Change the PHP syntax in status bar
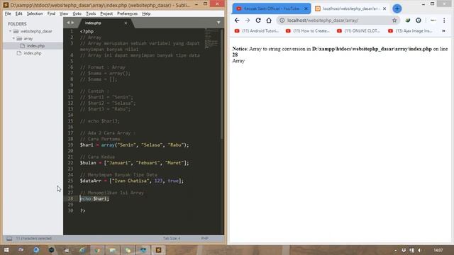 tap(204, 239)
